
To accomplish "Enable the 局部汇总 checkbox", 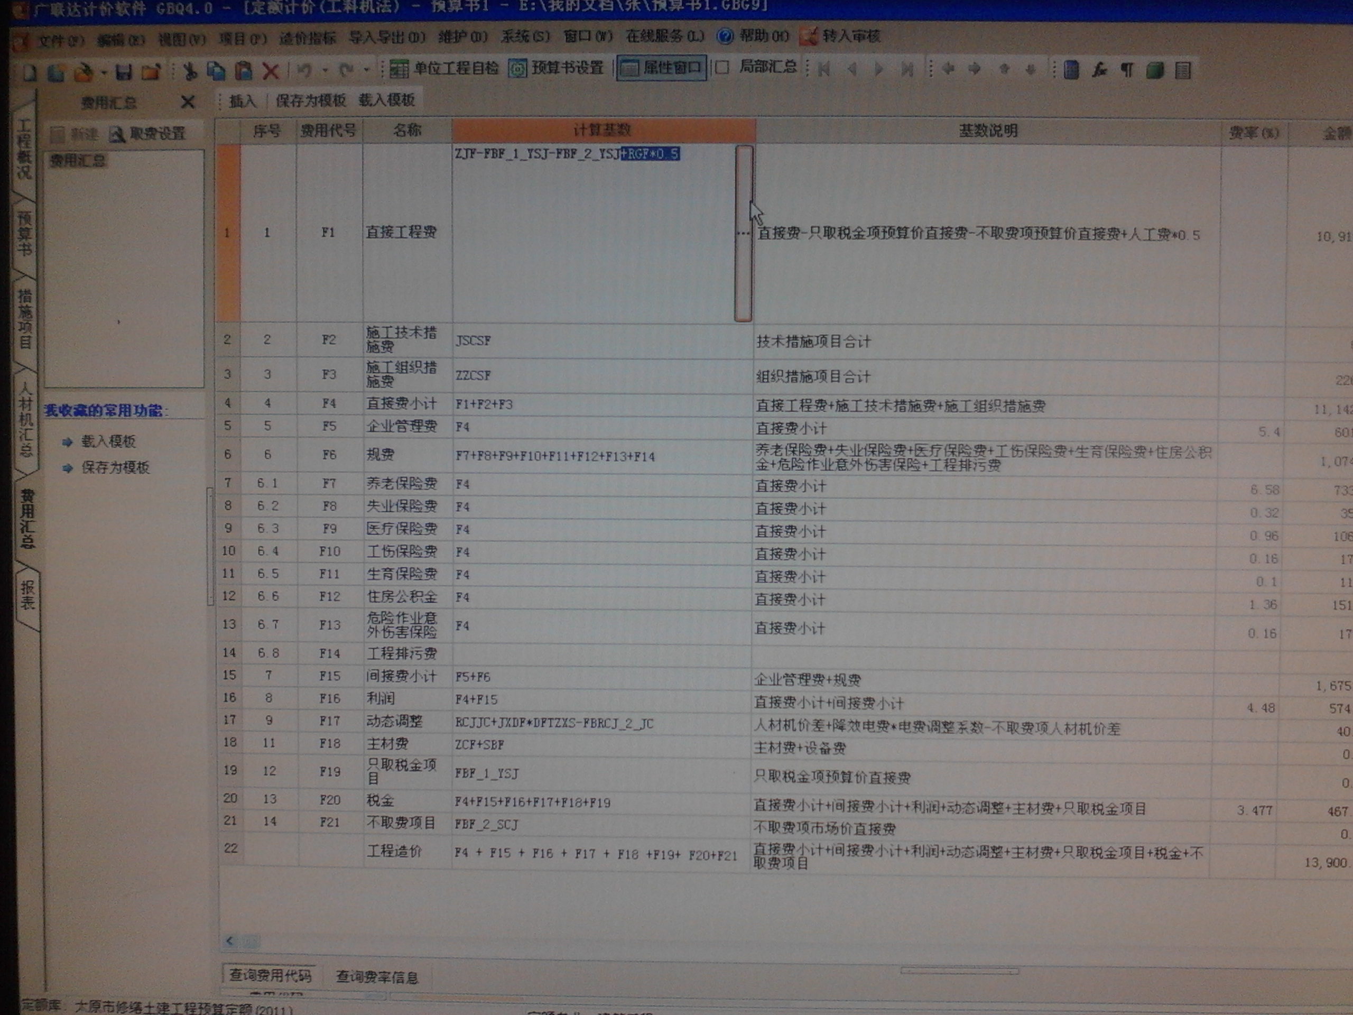I will 722,67.
